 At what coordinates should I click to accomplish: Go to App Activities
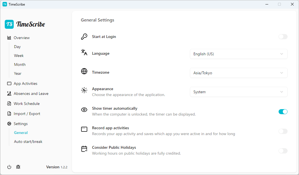click(x=25, y=83)
